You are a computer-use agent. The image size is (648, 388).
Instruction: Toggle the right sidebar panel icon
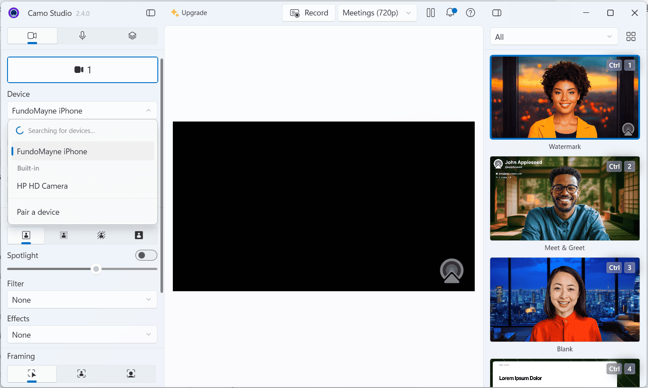tap(497, 13)
